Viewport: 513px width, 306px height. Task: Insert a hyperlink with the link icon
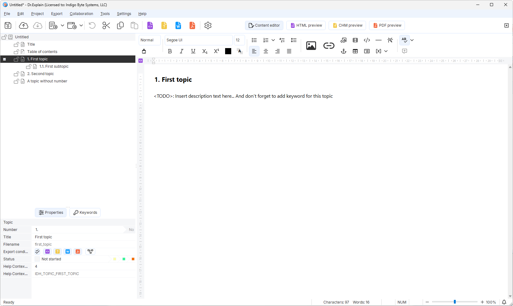coord(329,46)
